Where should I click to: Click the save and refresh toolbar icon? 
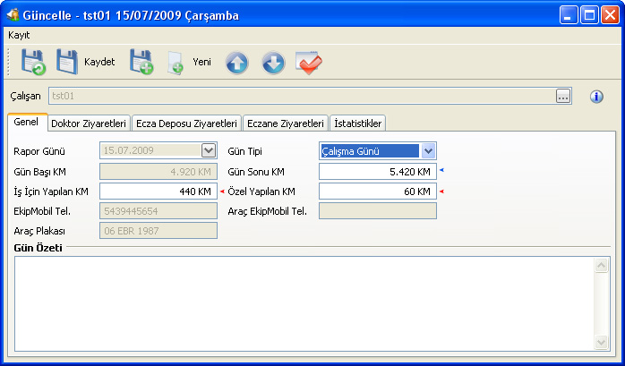coord(34,63)
